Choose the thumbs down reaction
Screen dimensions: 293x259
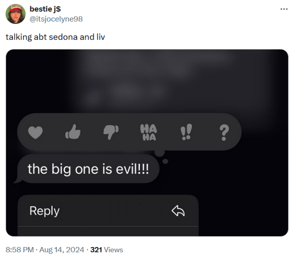[110, 132]
